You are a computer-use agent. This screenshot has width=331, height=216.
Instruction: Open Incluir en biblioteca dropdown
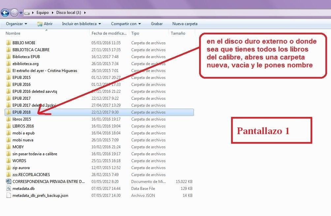coord(81,24)
